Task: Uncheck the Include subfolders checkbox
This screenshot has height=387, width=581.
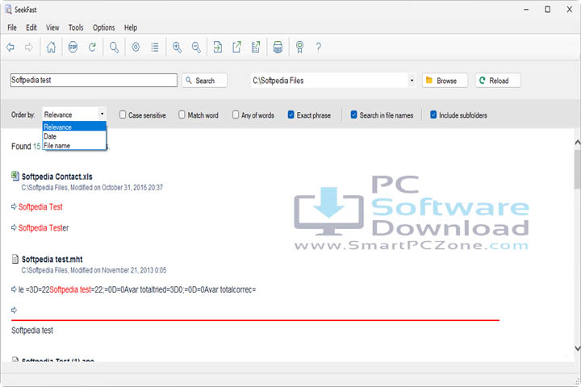Action: [x=433, y=114]
